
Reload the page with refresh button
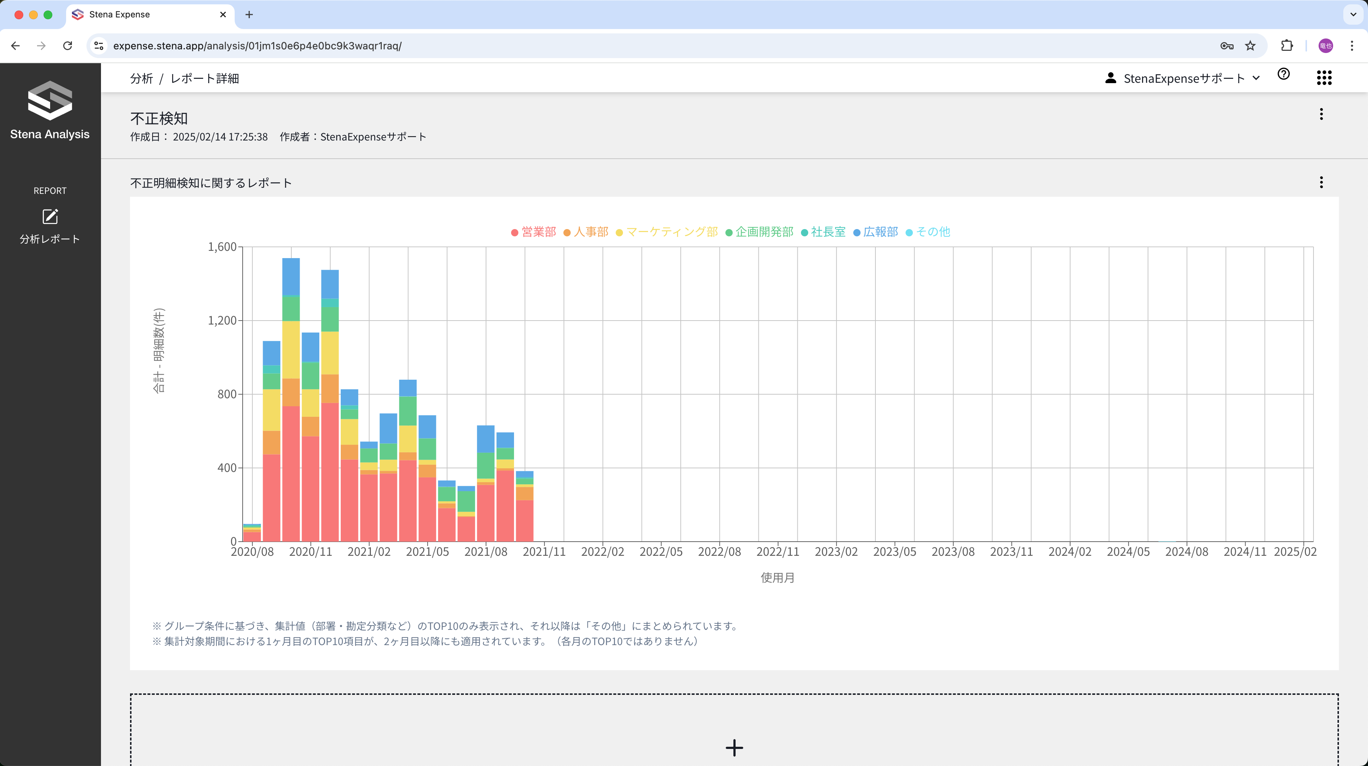pos(68,46)
